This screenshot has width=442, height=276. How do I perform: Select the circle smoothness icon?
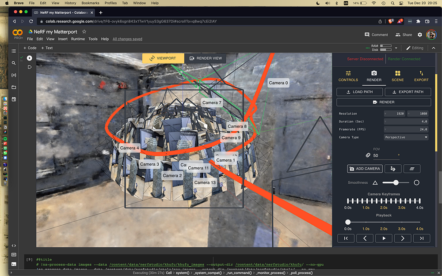click(x=416, y=182)
